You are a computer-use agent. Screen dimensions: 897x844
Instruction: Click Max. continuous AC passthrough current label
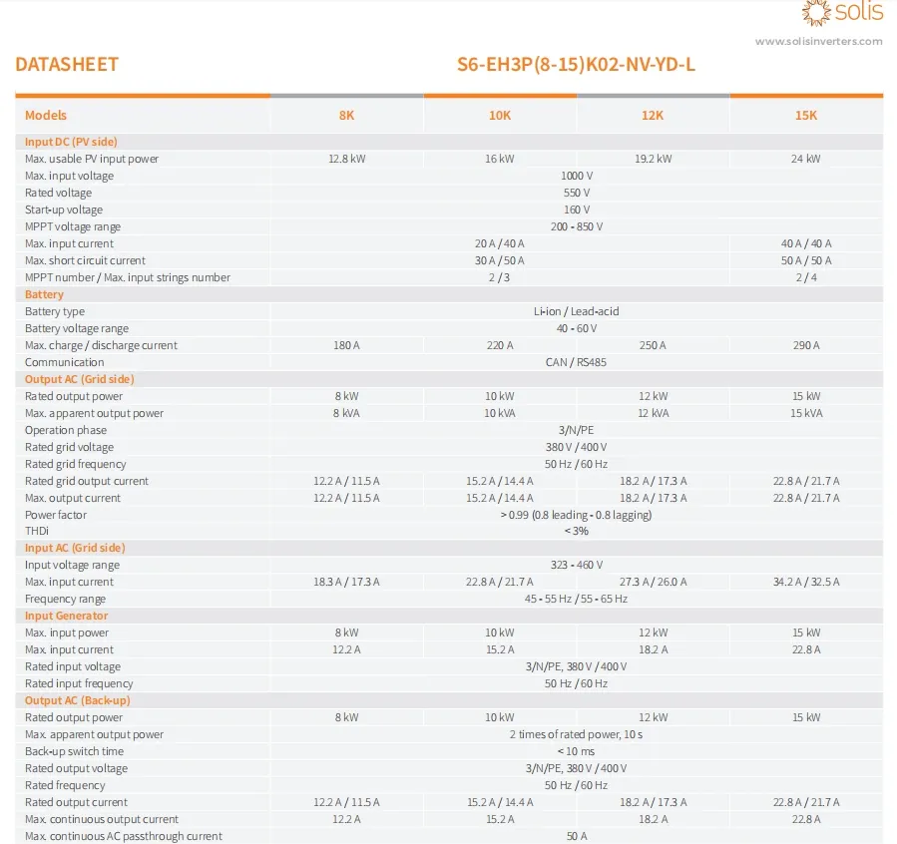pyautogui.click(x=124, y=837)
